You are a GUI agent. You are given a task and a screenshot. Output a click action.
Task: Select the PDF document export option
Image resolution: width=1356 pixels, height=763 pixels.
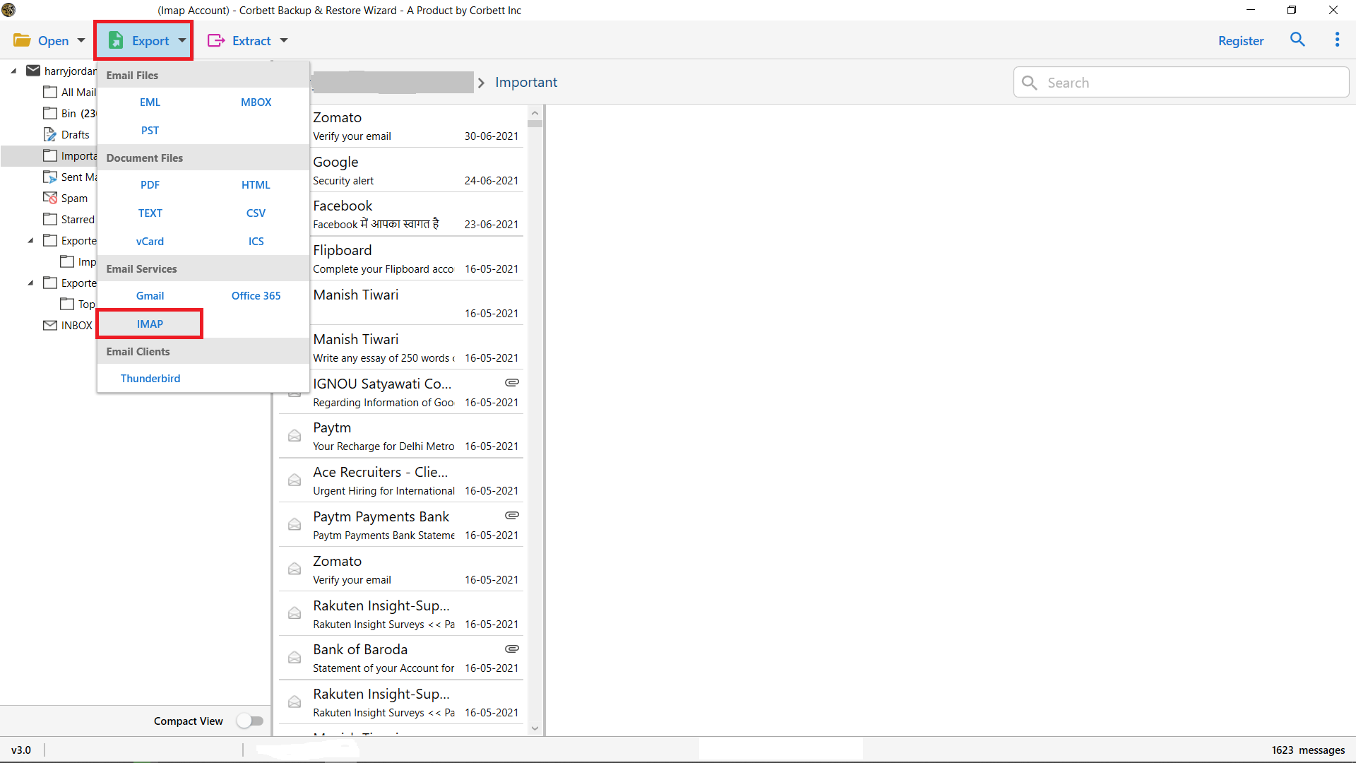coord(150,184)
